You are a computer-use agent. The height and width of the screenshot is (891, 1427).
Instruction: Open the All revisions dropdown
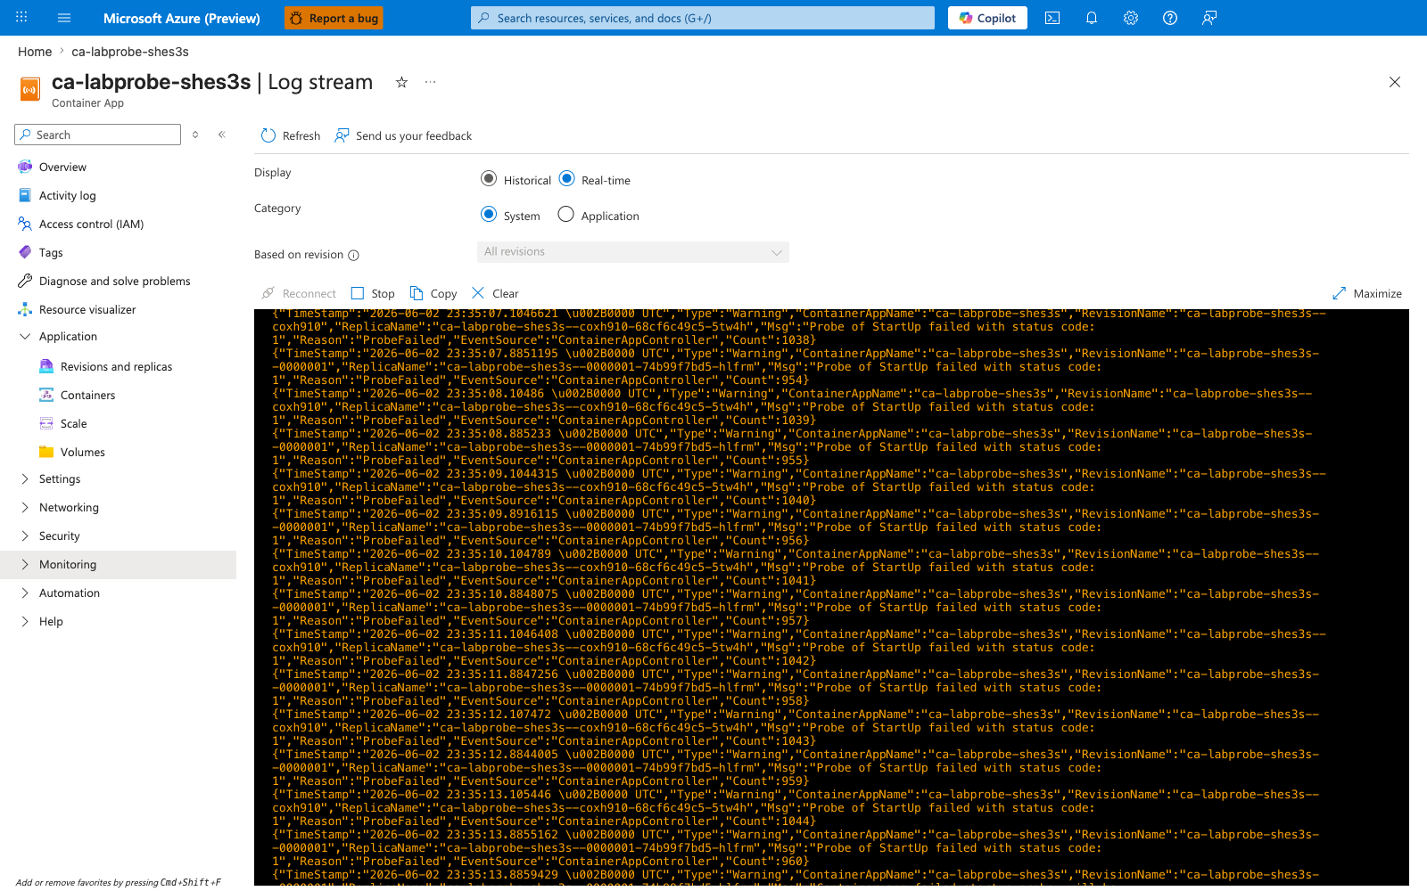coord(633,252)
